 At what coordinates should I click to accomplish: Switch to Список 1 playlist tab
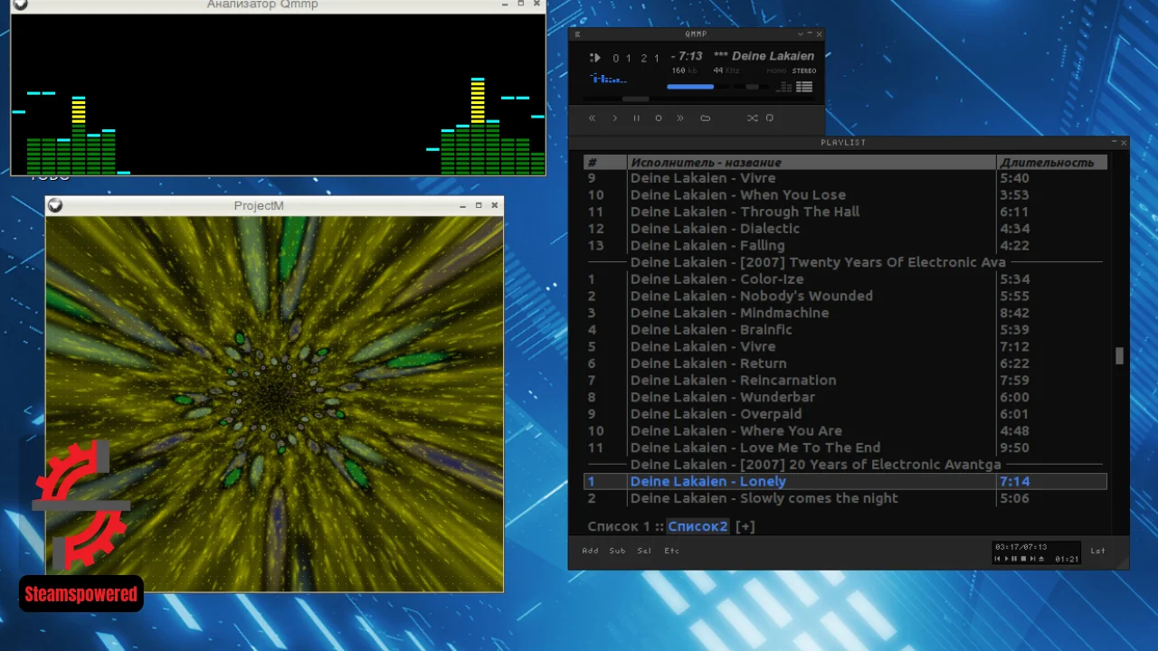[x=619, y=526]
